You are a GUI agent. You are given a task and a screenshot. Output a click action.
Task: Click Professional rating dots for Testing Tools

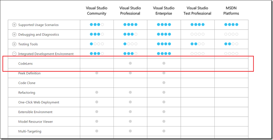131,44
